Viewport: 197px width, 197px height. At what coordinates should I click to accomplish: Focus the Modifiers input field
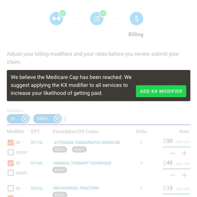[x=127, y=119]
